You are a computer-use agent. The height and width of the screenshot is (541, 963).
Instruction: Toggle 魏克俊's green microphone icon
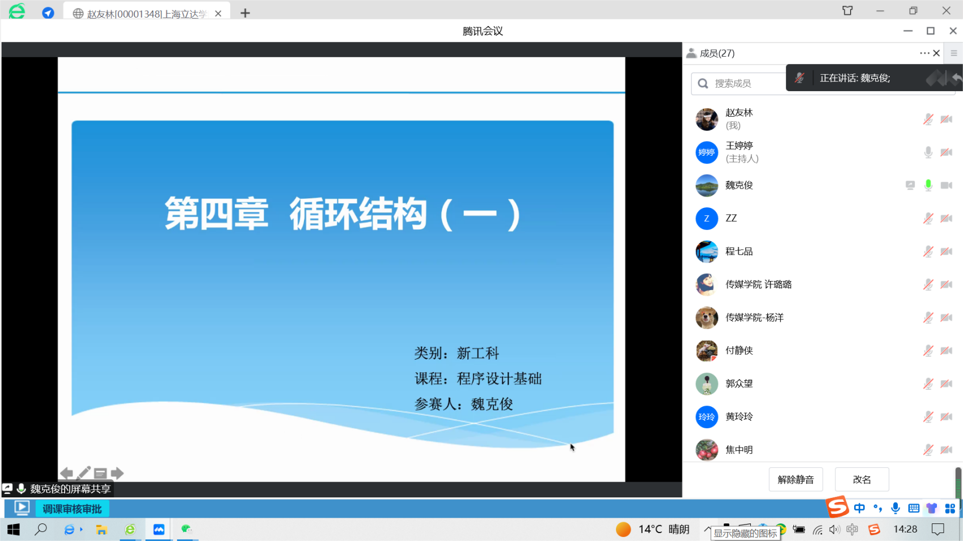click(x=928, y=185)
